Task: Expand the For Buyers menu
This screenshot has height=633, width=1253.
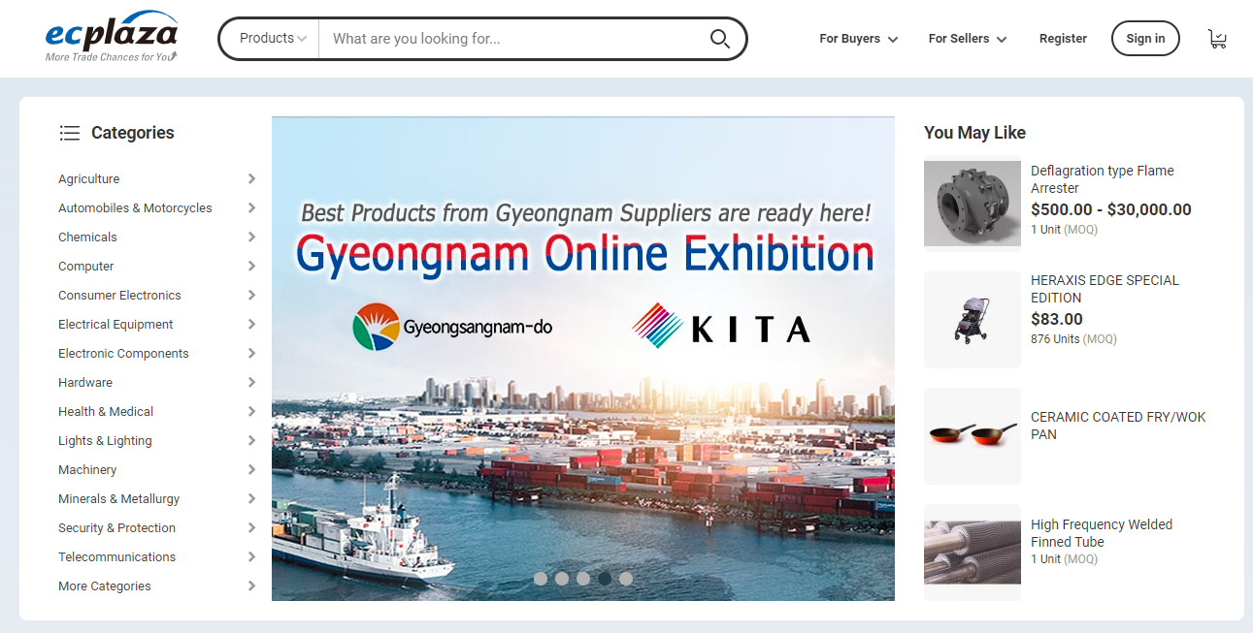Action: click(859, 39)
